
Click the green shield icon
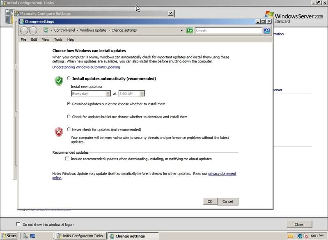click(x=59, y=81)
